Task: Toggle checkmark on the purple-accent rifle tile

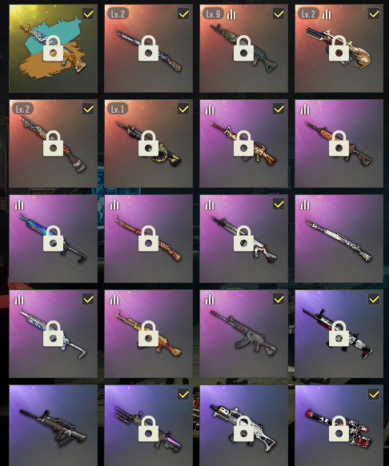Action: (x=183, y=394)
